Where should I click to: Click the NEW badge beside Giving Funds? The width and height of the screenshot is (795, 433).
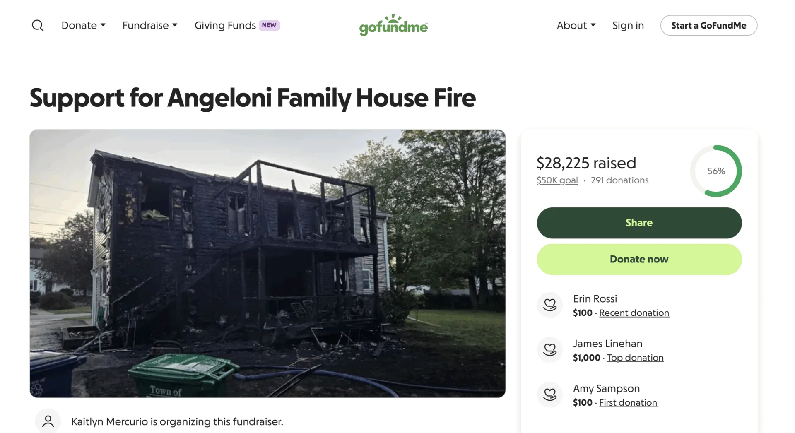pyautogui.click(x=269, y=25)
